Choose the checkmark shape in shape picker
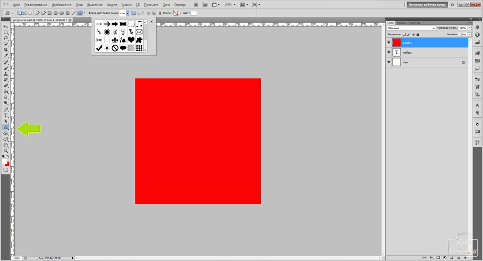This screenshot has height=261, width=483. point(99,48)
